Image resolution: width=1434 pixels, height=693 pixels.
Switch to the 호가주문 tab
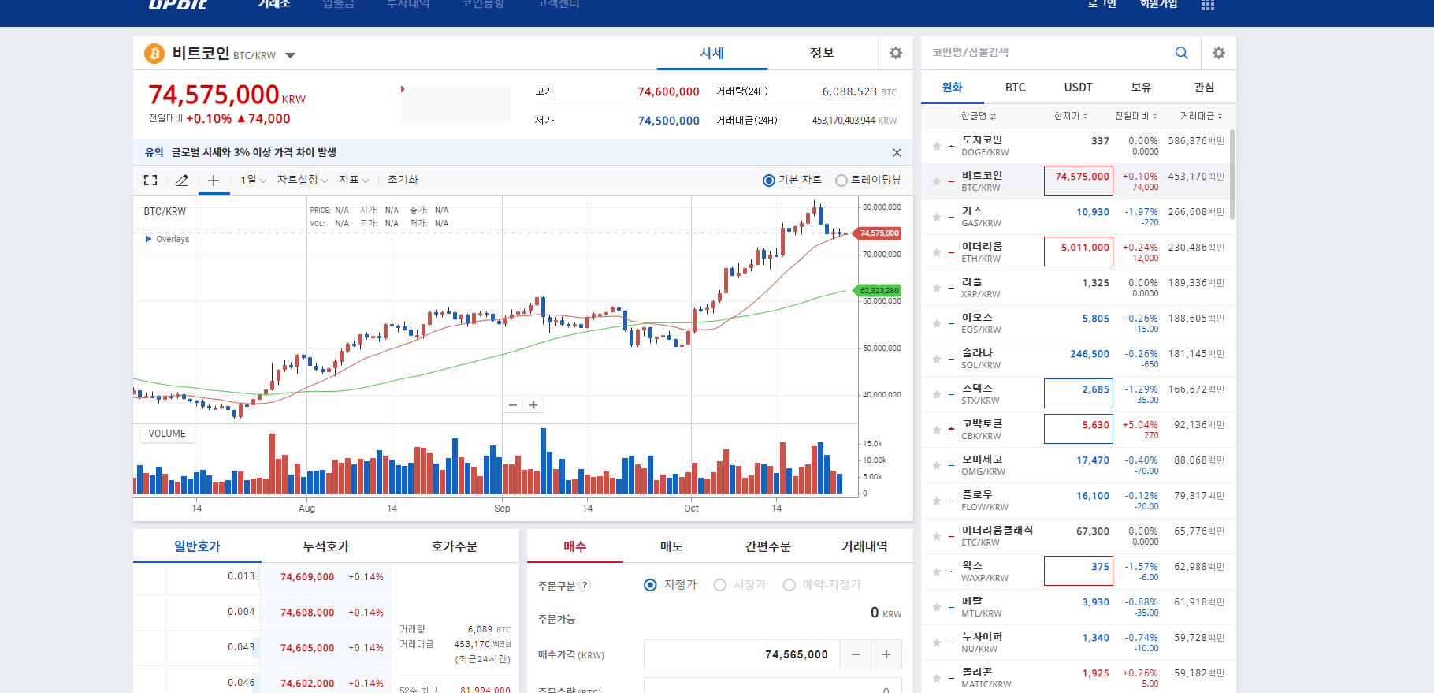[x=455, y=546]
